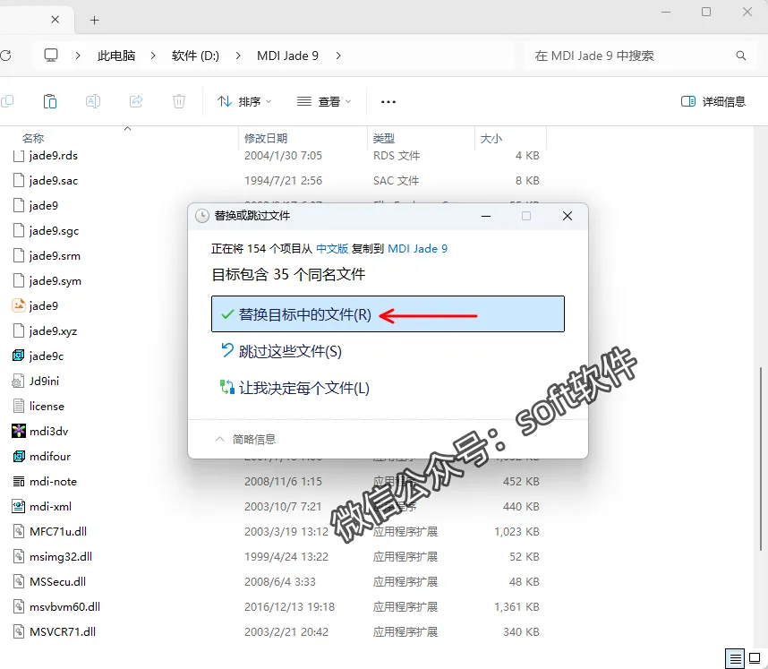Sort by 类型 column header
Image resolution: width=768 pixels, height=669 pixels.
[383, 138]
